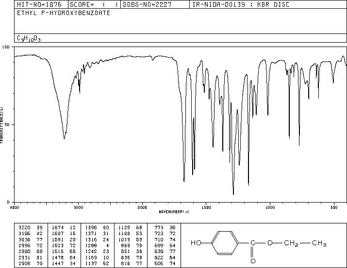Click the deepest spectrum peak near 1288

233,194
